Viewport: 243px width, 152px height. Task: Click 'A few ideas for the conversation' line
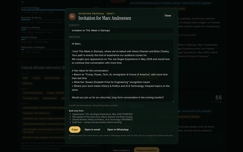[x=90, y=71]
